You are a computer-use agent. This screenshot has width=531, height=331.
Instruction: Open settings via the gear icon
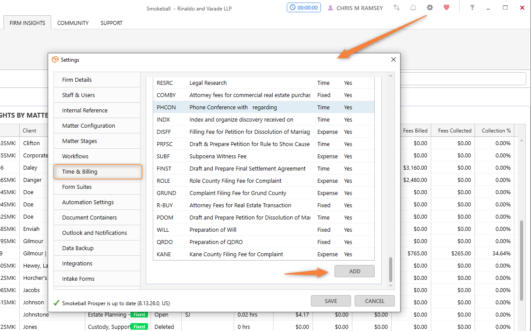pyautogui.click(x=429, y=7)
